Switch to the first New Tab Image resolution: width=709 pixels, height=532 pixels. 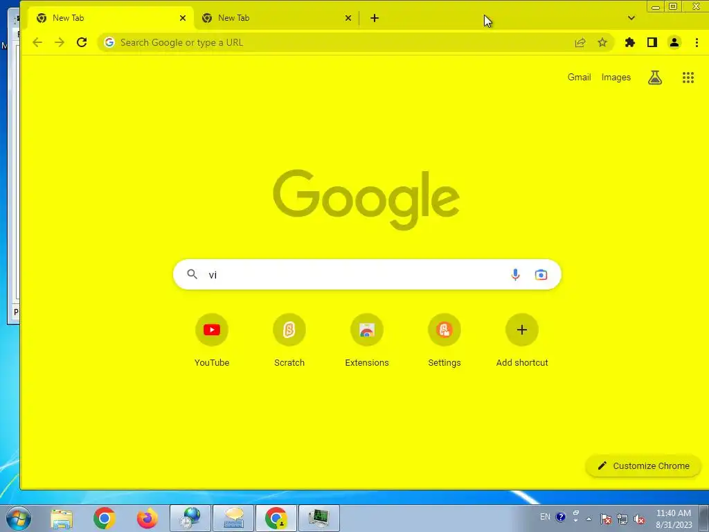tap(111, 18)
